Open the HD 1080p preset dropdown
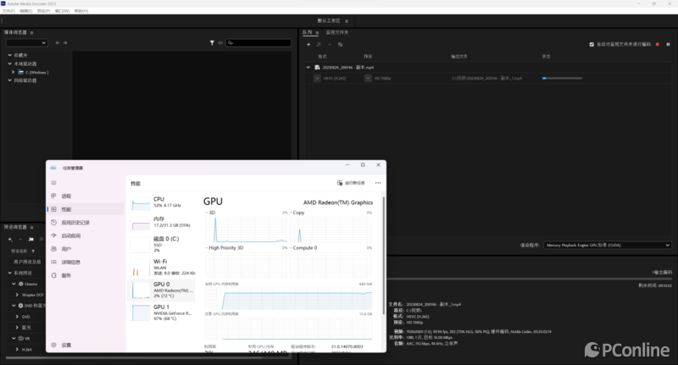This screenshot has width=678, height=365. tap(368, 78)
